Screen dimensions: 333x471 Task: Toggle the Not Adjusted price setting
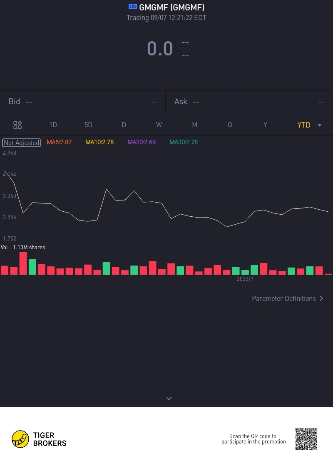[x=22, y=143]
